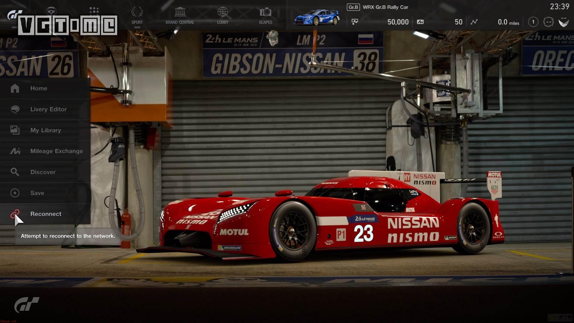The width and height of the screenshot is (574, 323).
Task: Click the Reconnect chain-link icon
Action: point(15,214)
